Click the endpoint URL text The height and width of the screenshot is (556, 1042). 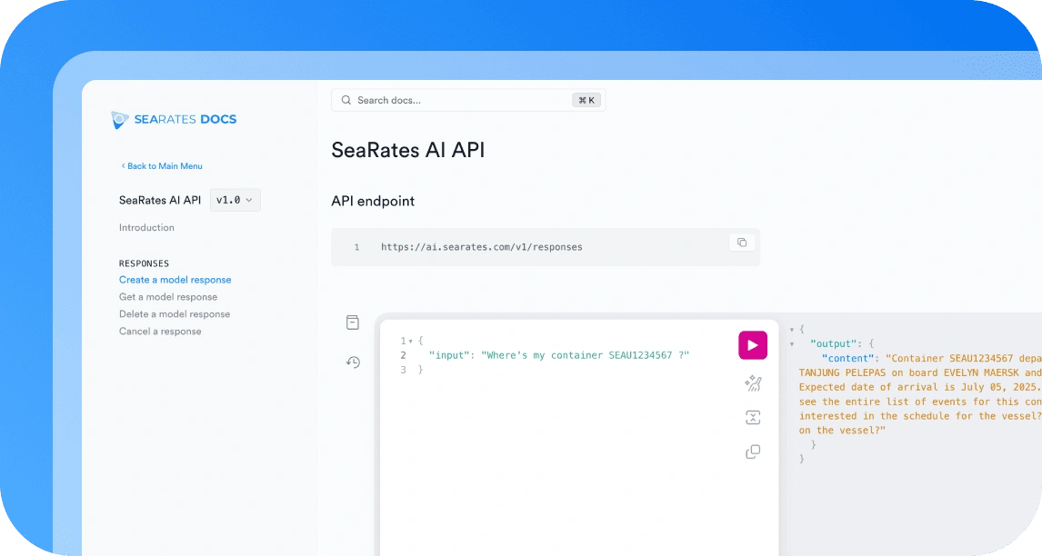click(481, 247)
